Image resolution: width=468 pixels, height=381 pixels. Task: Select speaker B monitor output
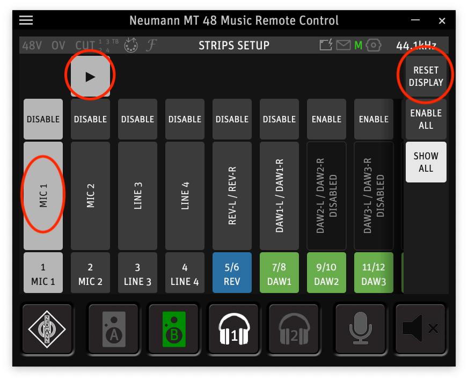[173, 329]
